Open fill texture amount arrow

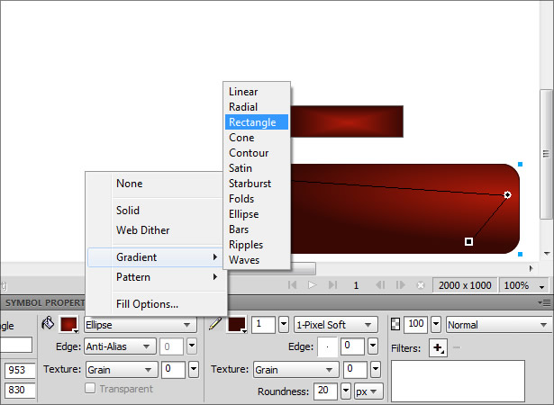point(194,369)
